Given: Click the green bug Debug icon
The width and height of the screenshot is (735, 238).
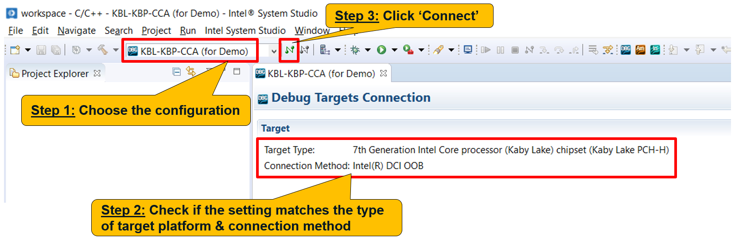Looking at the screenshot, I should coord(355,50).
